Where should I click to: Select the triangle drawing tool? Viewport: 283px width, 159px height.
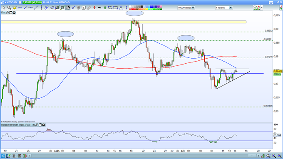point(121,7)
